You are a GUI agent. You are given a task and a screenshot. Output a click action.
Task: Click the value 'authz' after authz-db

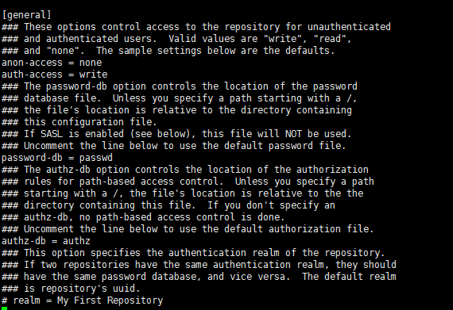[76, 241]
